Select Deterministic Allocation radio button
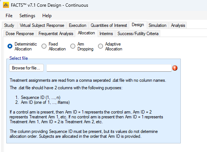 click(x=10, y=46)
